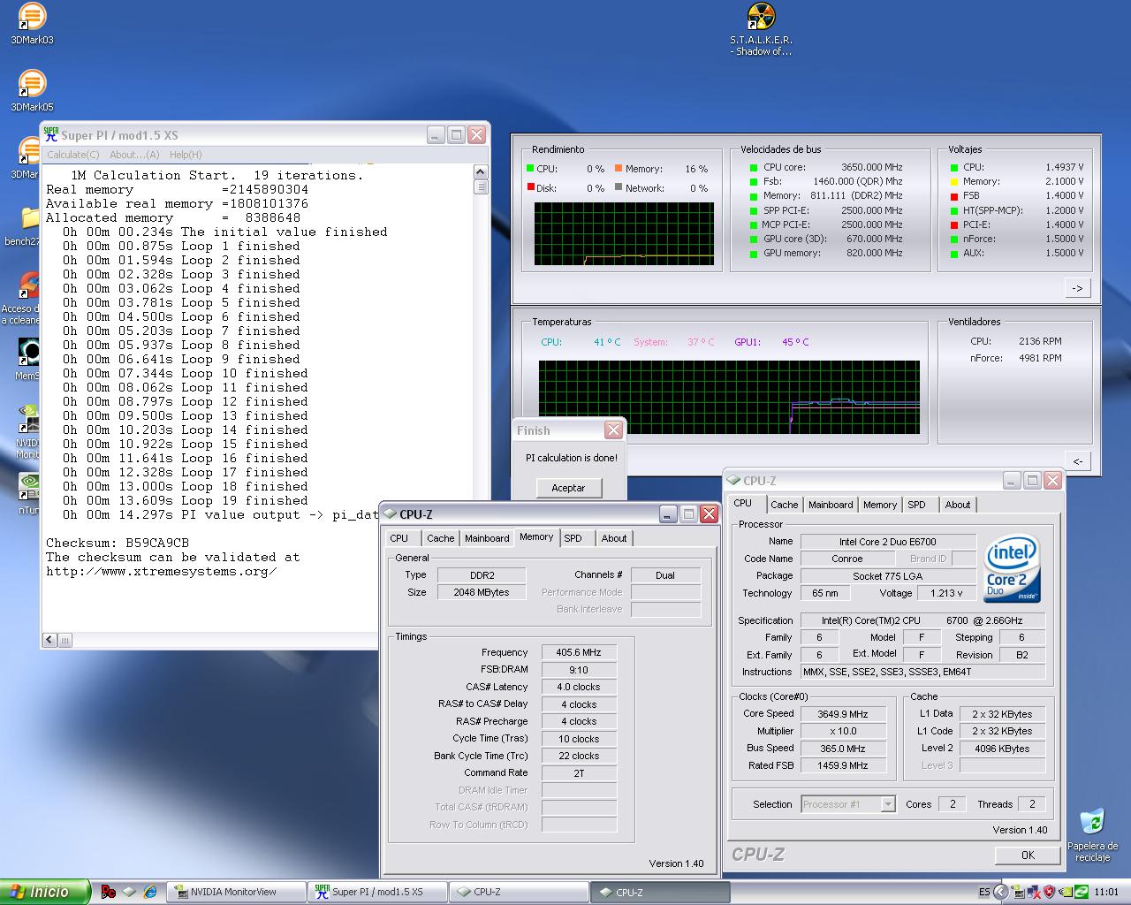
Task: Open Internet Explorer from quick launch
Action: (150, 892)
